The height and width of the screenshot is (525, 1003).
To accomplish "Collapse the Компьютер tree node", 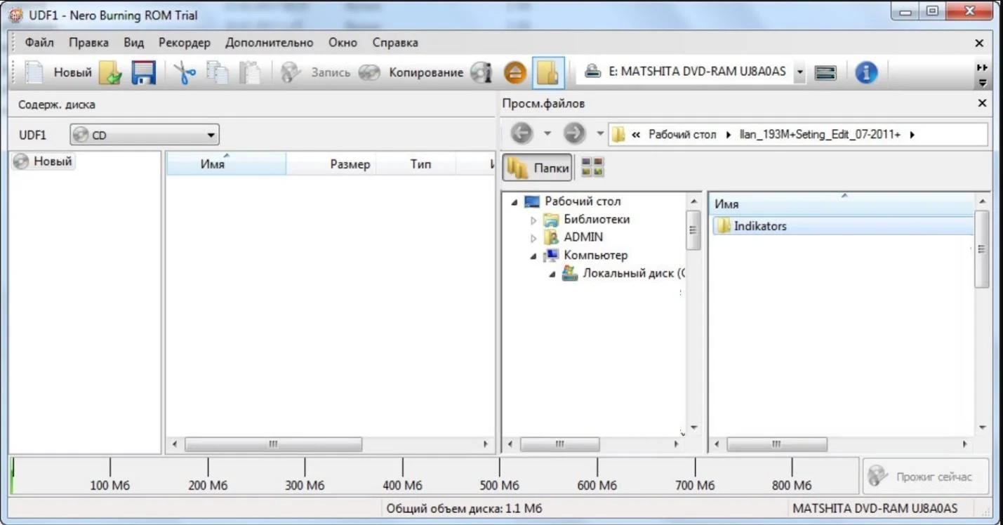I will tap(533, 256).
